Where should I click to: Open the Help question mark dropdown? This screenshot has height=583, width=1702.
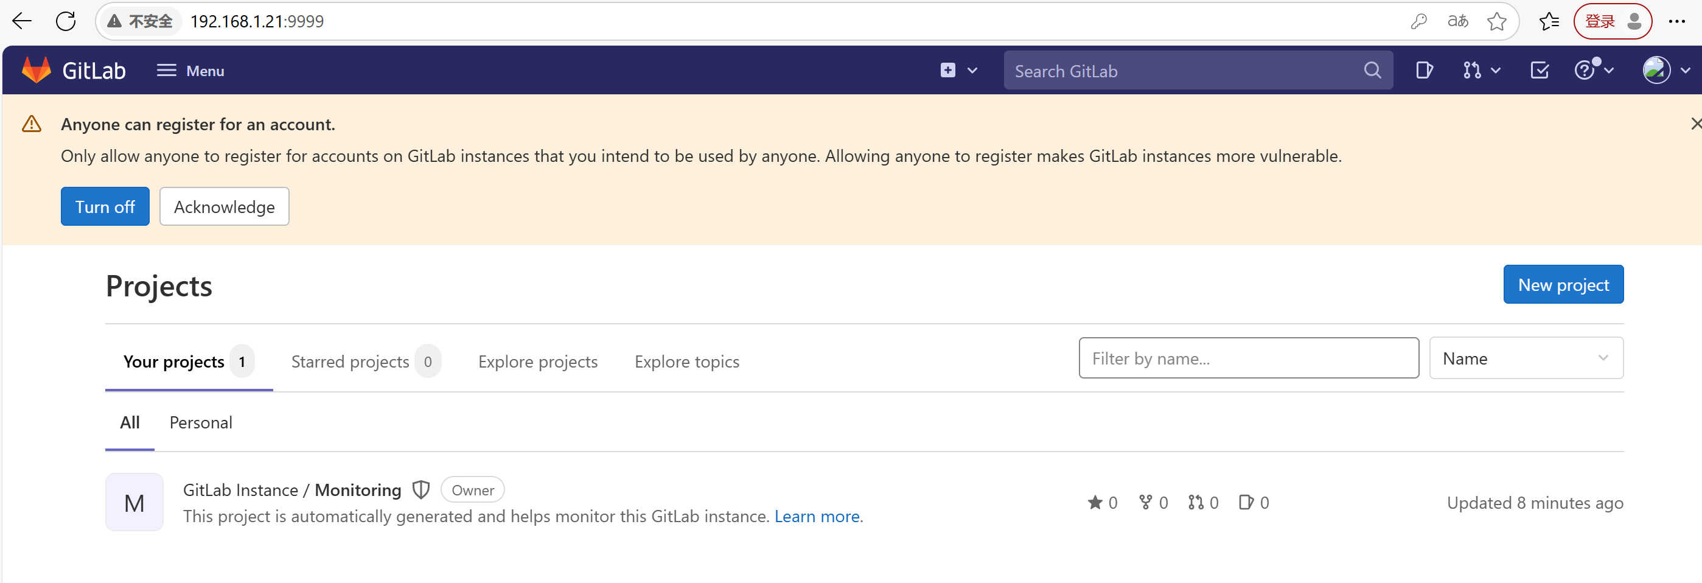click(x=1594, y=69)
